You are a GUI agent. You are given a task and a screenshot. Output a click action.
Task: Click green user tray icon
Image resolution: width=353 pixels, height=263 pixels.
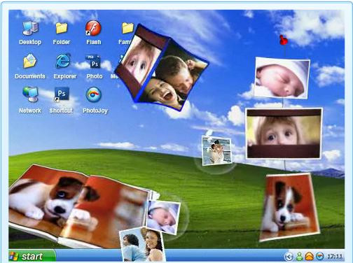tap(299, 257)
